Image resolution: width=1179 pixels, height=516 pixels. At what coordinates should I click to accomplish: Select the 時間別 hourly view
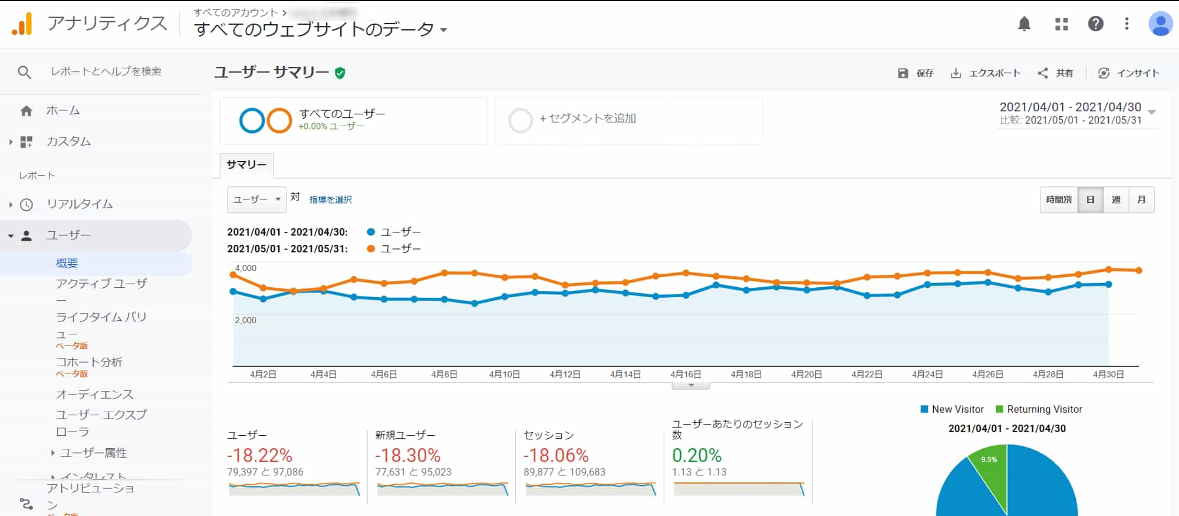[1059, 200]
